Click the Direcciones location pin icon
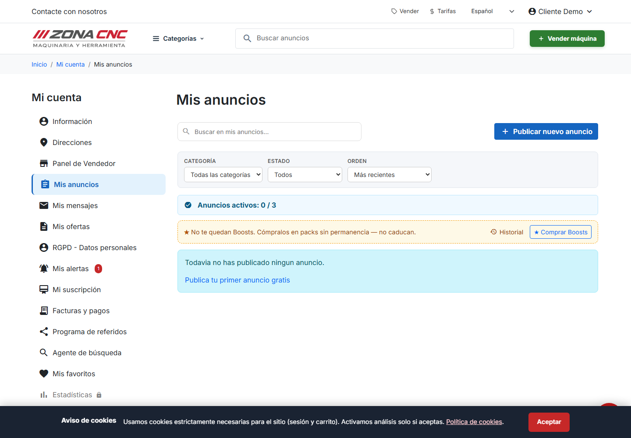This screenshot has width=631, height=438. click(x=44, y=142)
